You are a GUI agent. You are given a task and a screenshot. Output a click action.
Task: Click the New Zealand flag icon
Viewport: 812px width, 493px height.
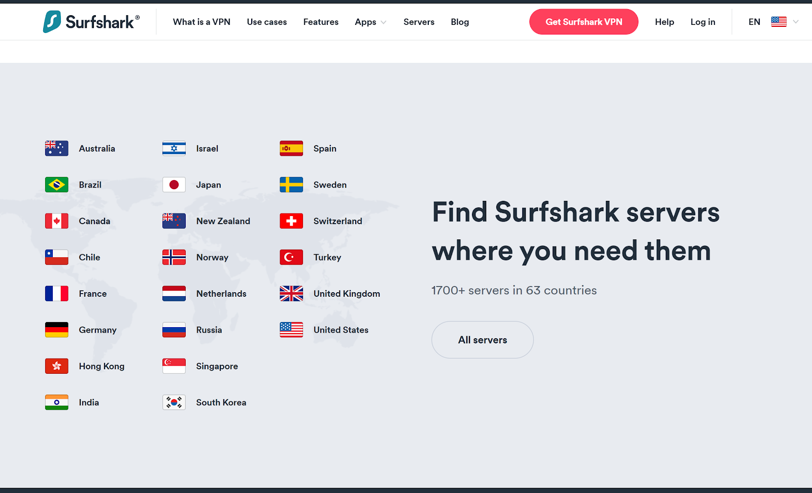[174, 221]
